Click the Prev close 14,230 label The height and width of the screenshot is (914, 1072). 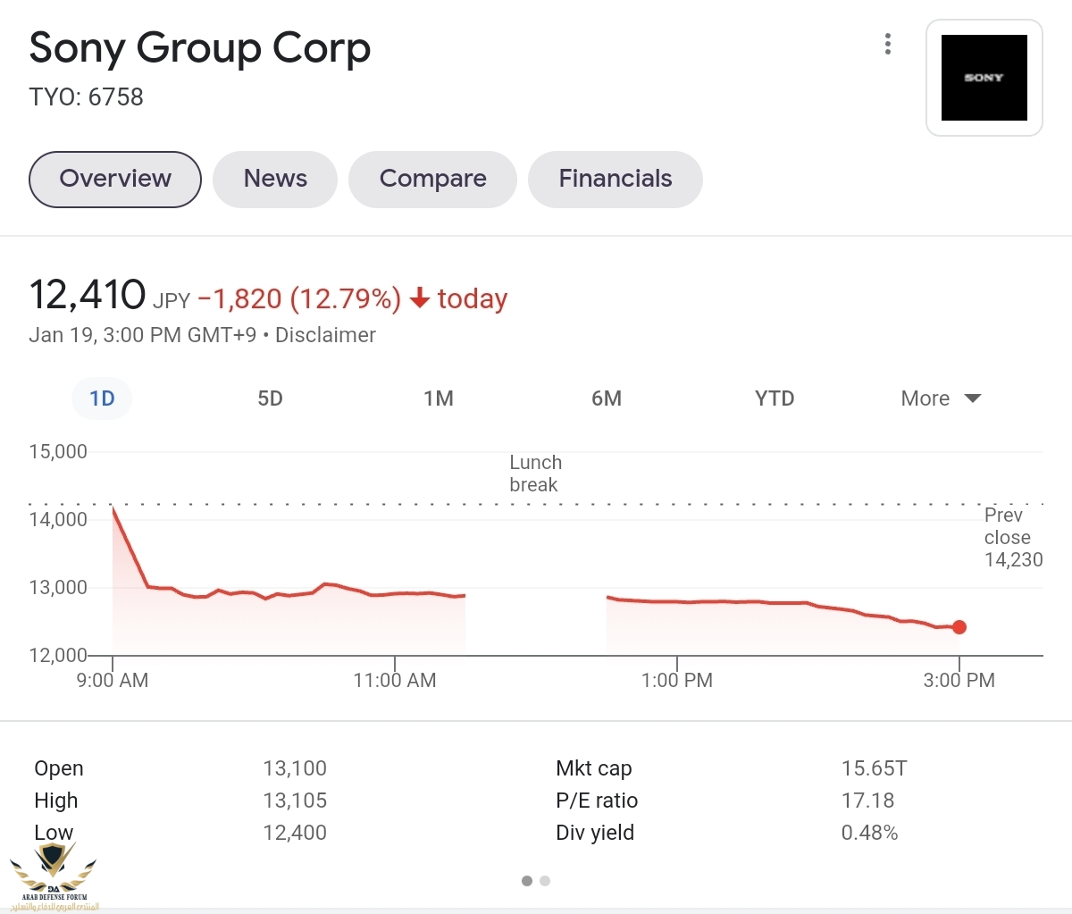click(x=1013, y=538)
